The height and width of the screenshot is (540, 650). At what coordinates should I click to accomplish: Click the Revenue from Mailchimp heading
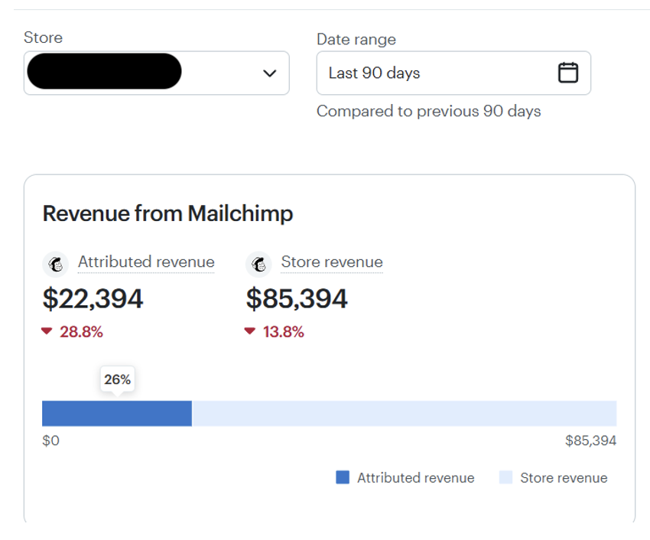point(167,213)
